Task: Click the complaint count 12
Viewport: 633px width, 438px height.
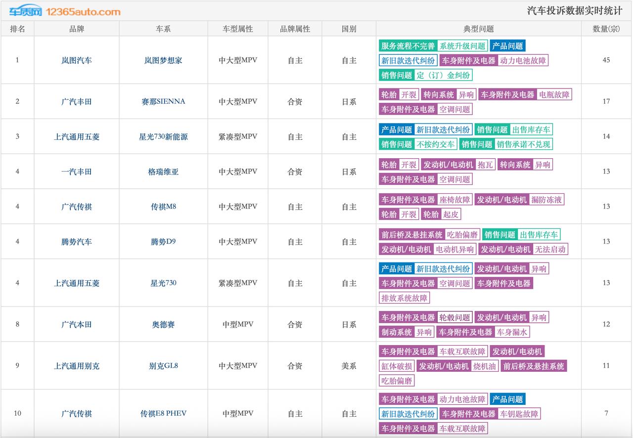Action: (606, 324)
